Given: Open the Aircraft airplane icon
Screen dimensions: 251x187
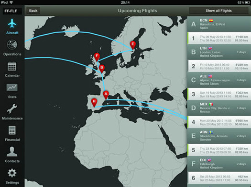Looking at the screenshot, I should coord(12,23).
